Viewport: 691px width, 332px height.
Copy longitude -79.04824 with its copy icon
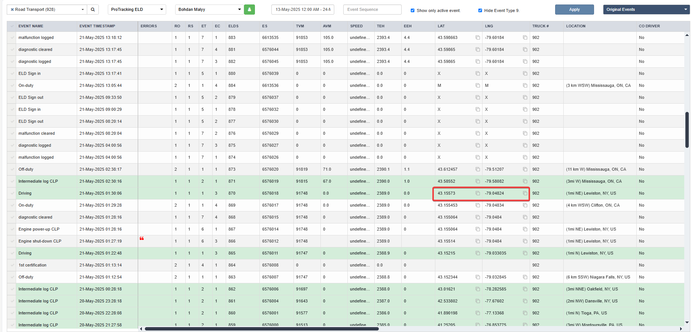click(x=525, y=193)
